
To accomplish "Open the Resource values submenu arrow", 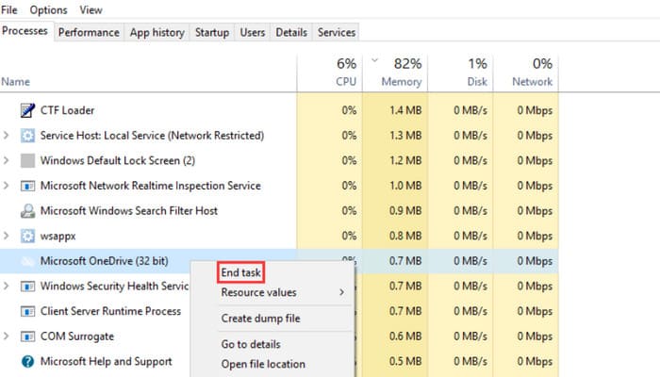I will click(x=341, y=292).
